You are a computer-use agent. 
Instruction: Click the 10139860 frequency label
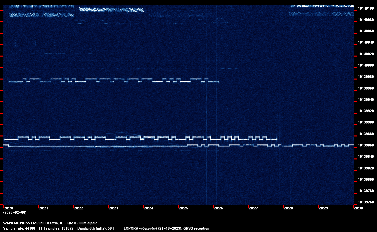tap(366, 145)
